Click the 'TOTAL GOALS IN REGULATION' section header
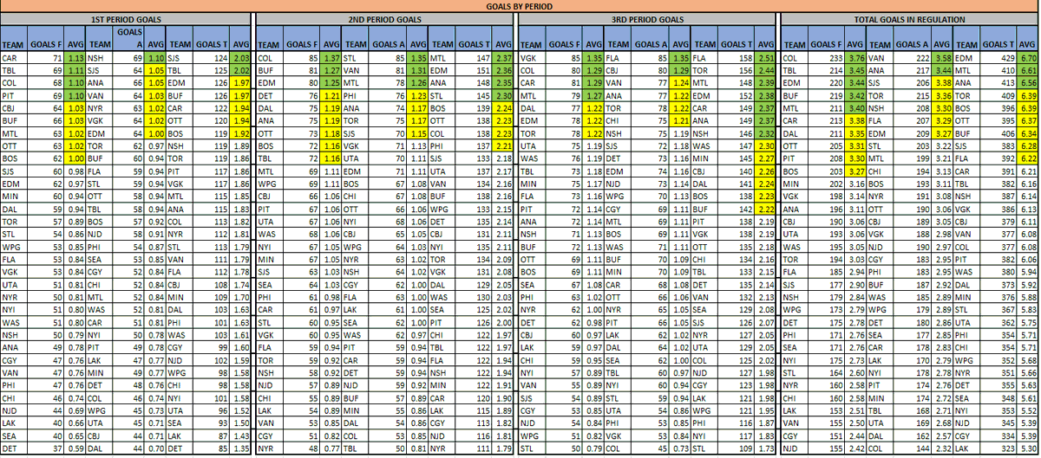 click(910, 18)
